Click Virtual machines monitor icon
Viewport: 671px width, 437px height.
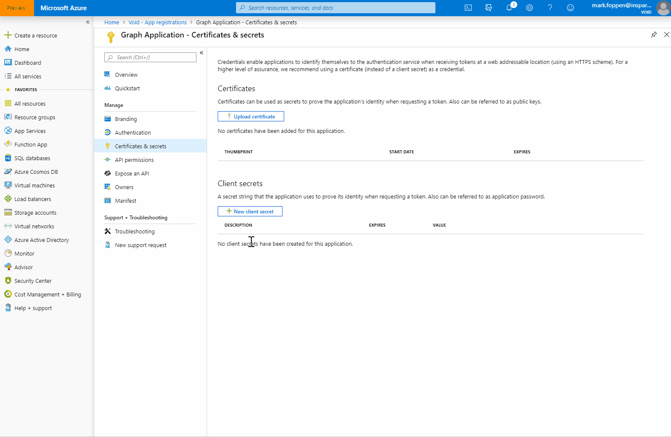coord(8,185)
